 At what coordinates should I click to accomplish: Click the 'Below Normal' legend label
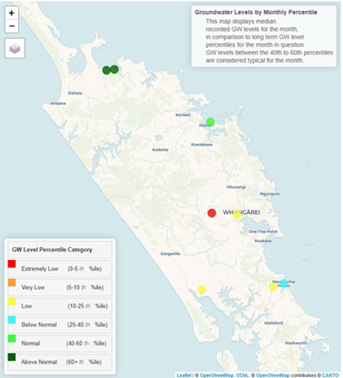click(39, 325)
